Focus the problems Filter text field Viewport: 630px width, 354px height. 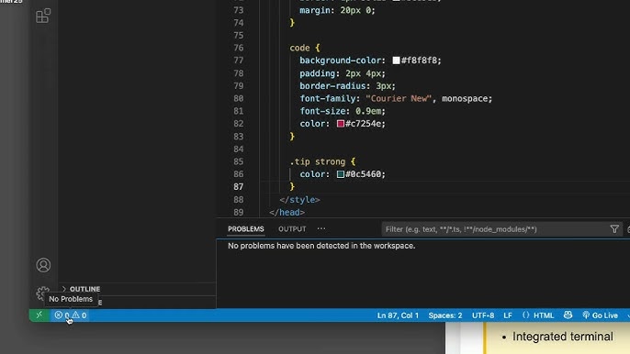pos(495,229)
